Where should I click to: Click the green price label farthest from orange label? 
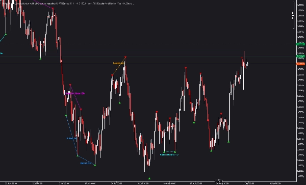pyautogui.click(x=300, y=44)
